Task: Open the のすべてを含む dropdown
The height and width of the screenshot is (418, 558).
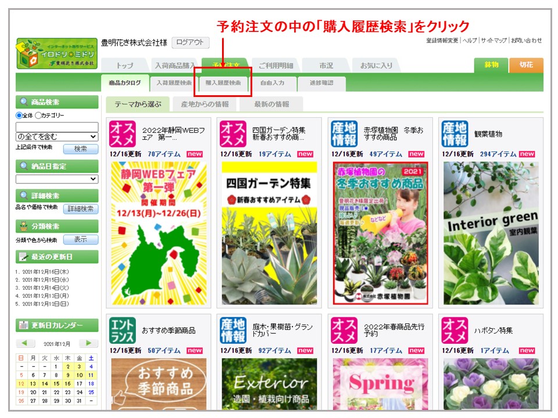Action: tap(57, 137)
